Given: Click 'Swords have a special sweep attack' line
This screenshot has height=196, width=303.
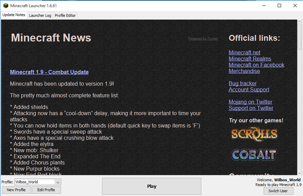Looking at the screenshot, I should 56,132.
